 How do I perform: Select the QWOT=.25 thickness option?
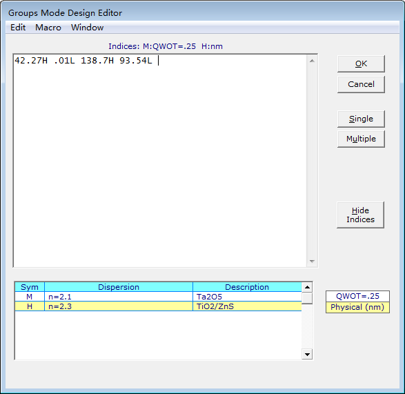pos(357,296)
